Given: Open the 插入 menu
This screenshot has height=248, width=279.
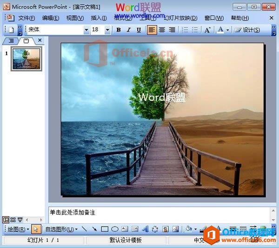Looking at the screenshot, I should coord(99,18).
